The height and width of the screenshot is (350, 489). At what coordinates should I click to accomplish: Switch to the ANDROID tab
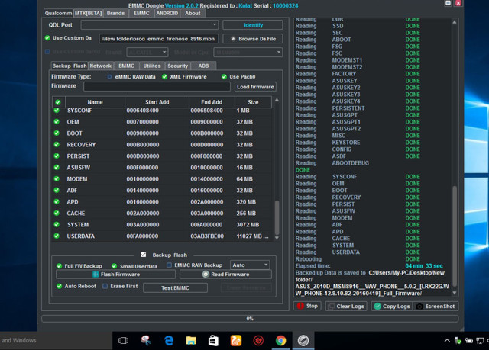[x=167, y=13]
